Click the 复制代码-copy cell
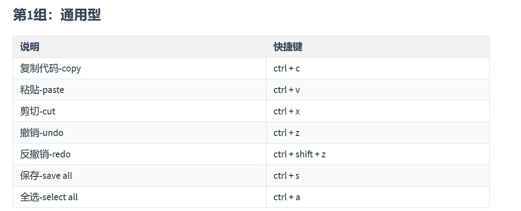The height and width of the screenshot is (211, 521). 140,69
